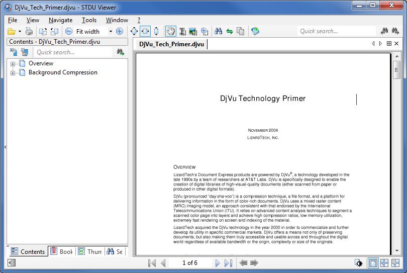The height and width of the screenshot is (273, 407).
Task: Switch to the four-pane page grid layout
Action: point(384,263)
